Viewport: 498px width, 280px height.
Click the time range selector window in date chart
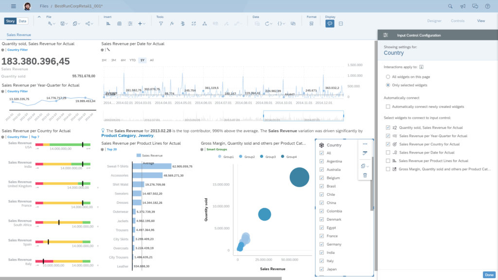pyautogui.click(x=303, y=116)
